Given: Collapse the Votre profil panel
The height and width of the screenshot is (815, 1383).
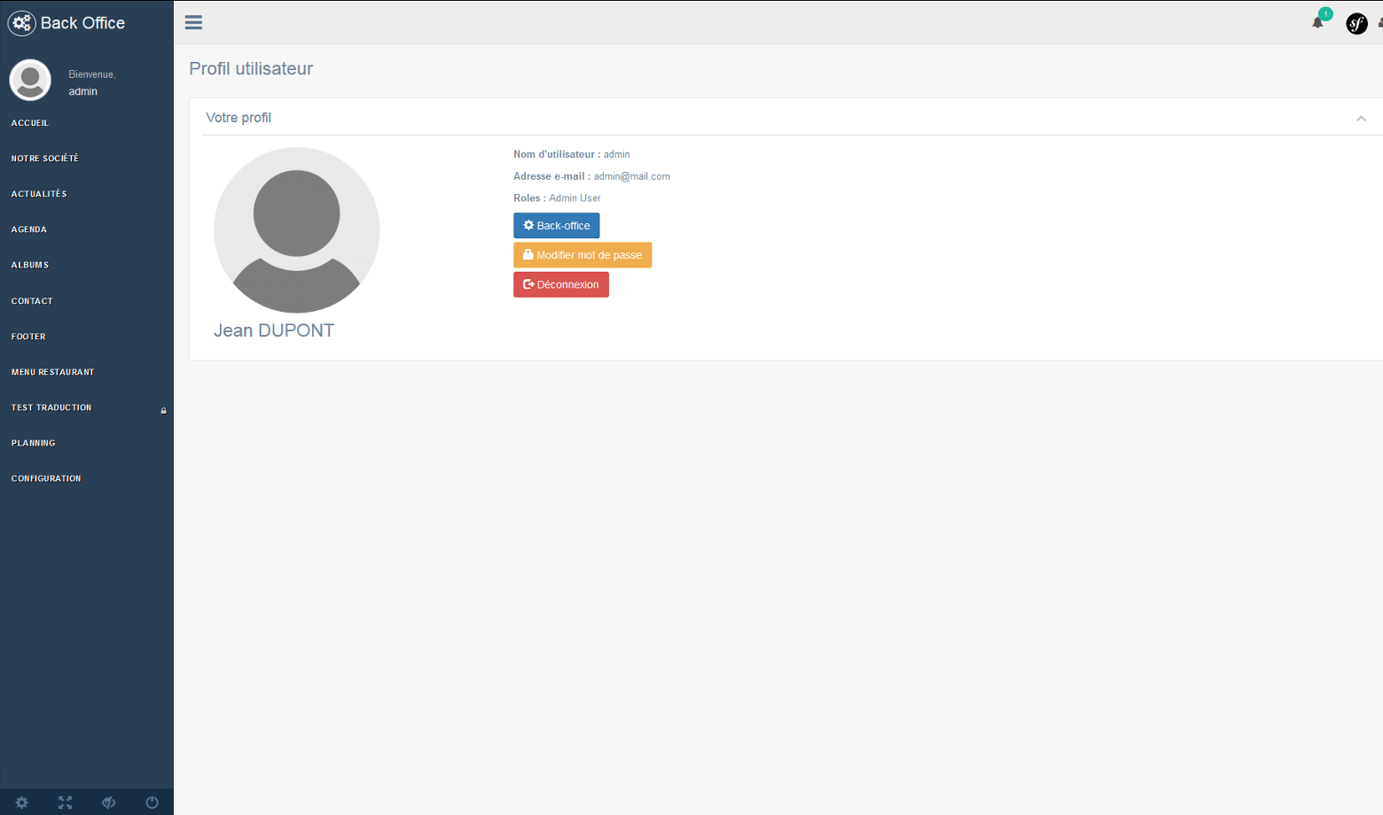Looking at the screenshot, I should tap(1361, 119).
